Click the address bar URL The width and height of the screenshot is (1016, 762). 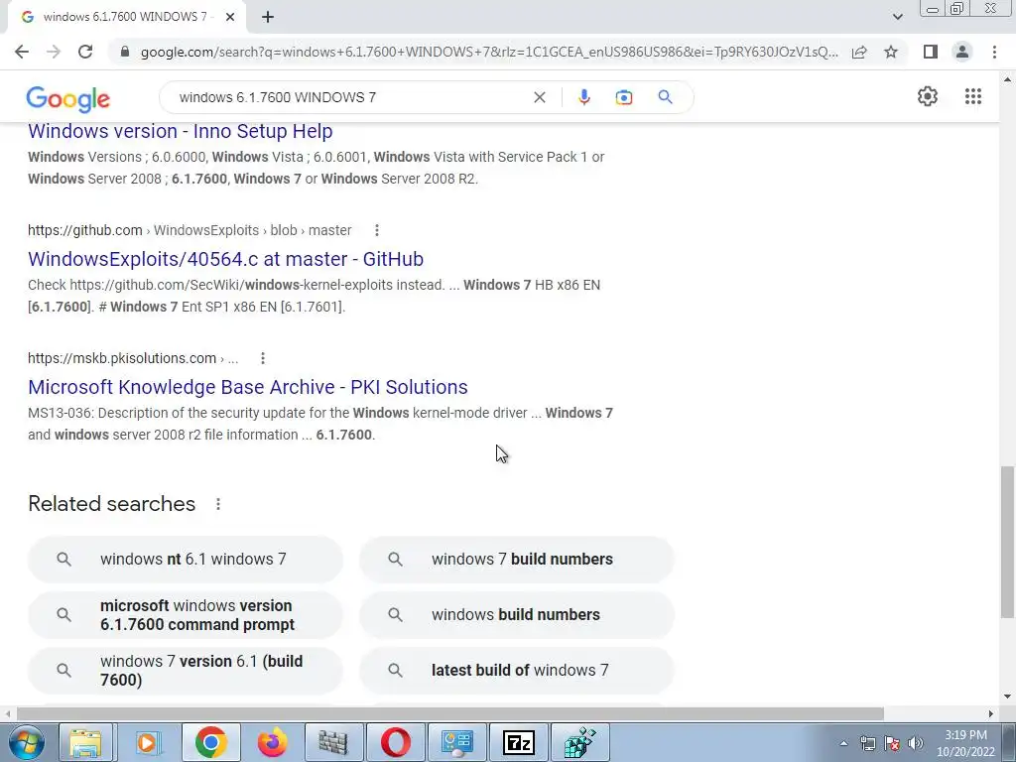click(x=489, y=52)
